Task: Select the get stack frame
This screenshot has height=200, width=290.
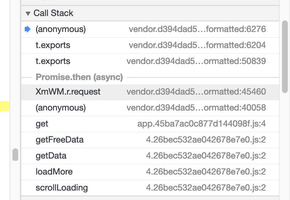Action: coord(42,124)
